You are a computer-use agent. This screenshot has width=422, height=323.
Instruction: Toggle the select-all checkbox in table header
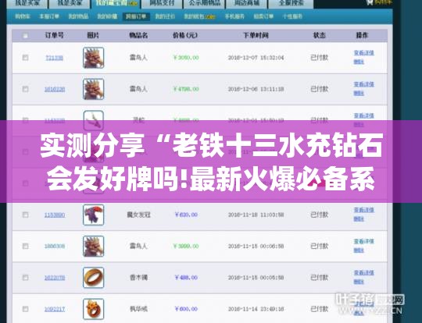[x=25, y=35]
